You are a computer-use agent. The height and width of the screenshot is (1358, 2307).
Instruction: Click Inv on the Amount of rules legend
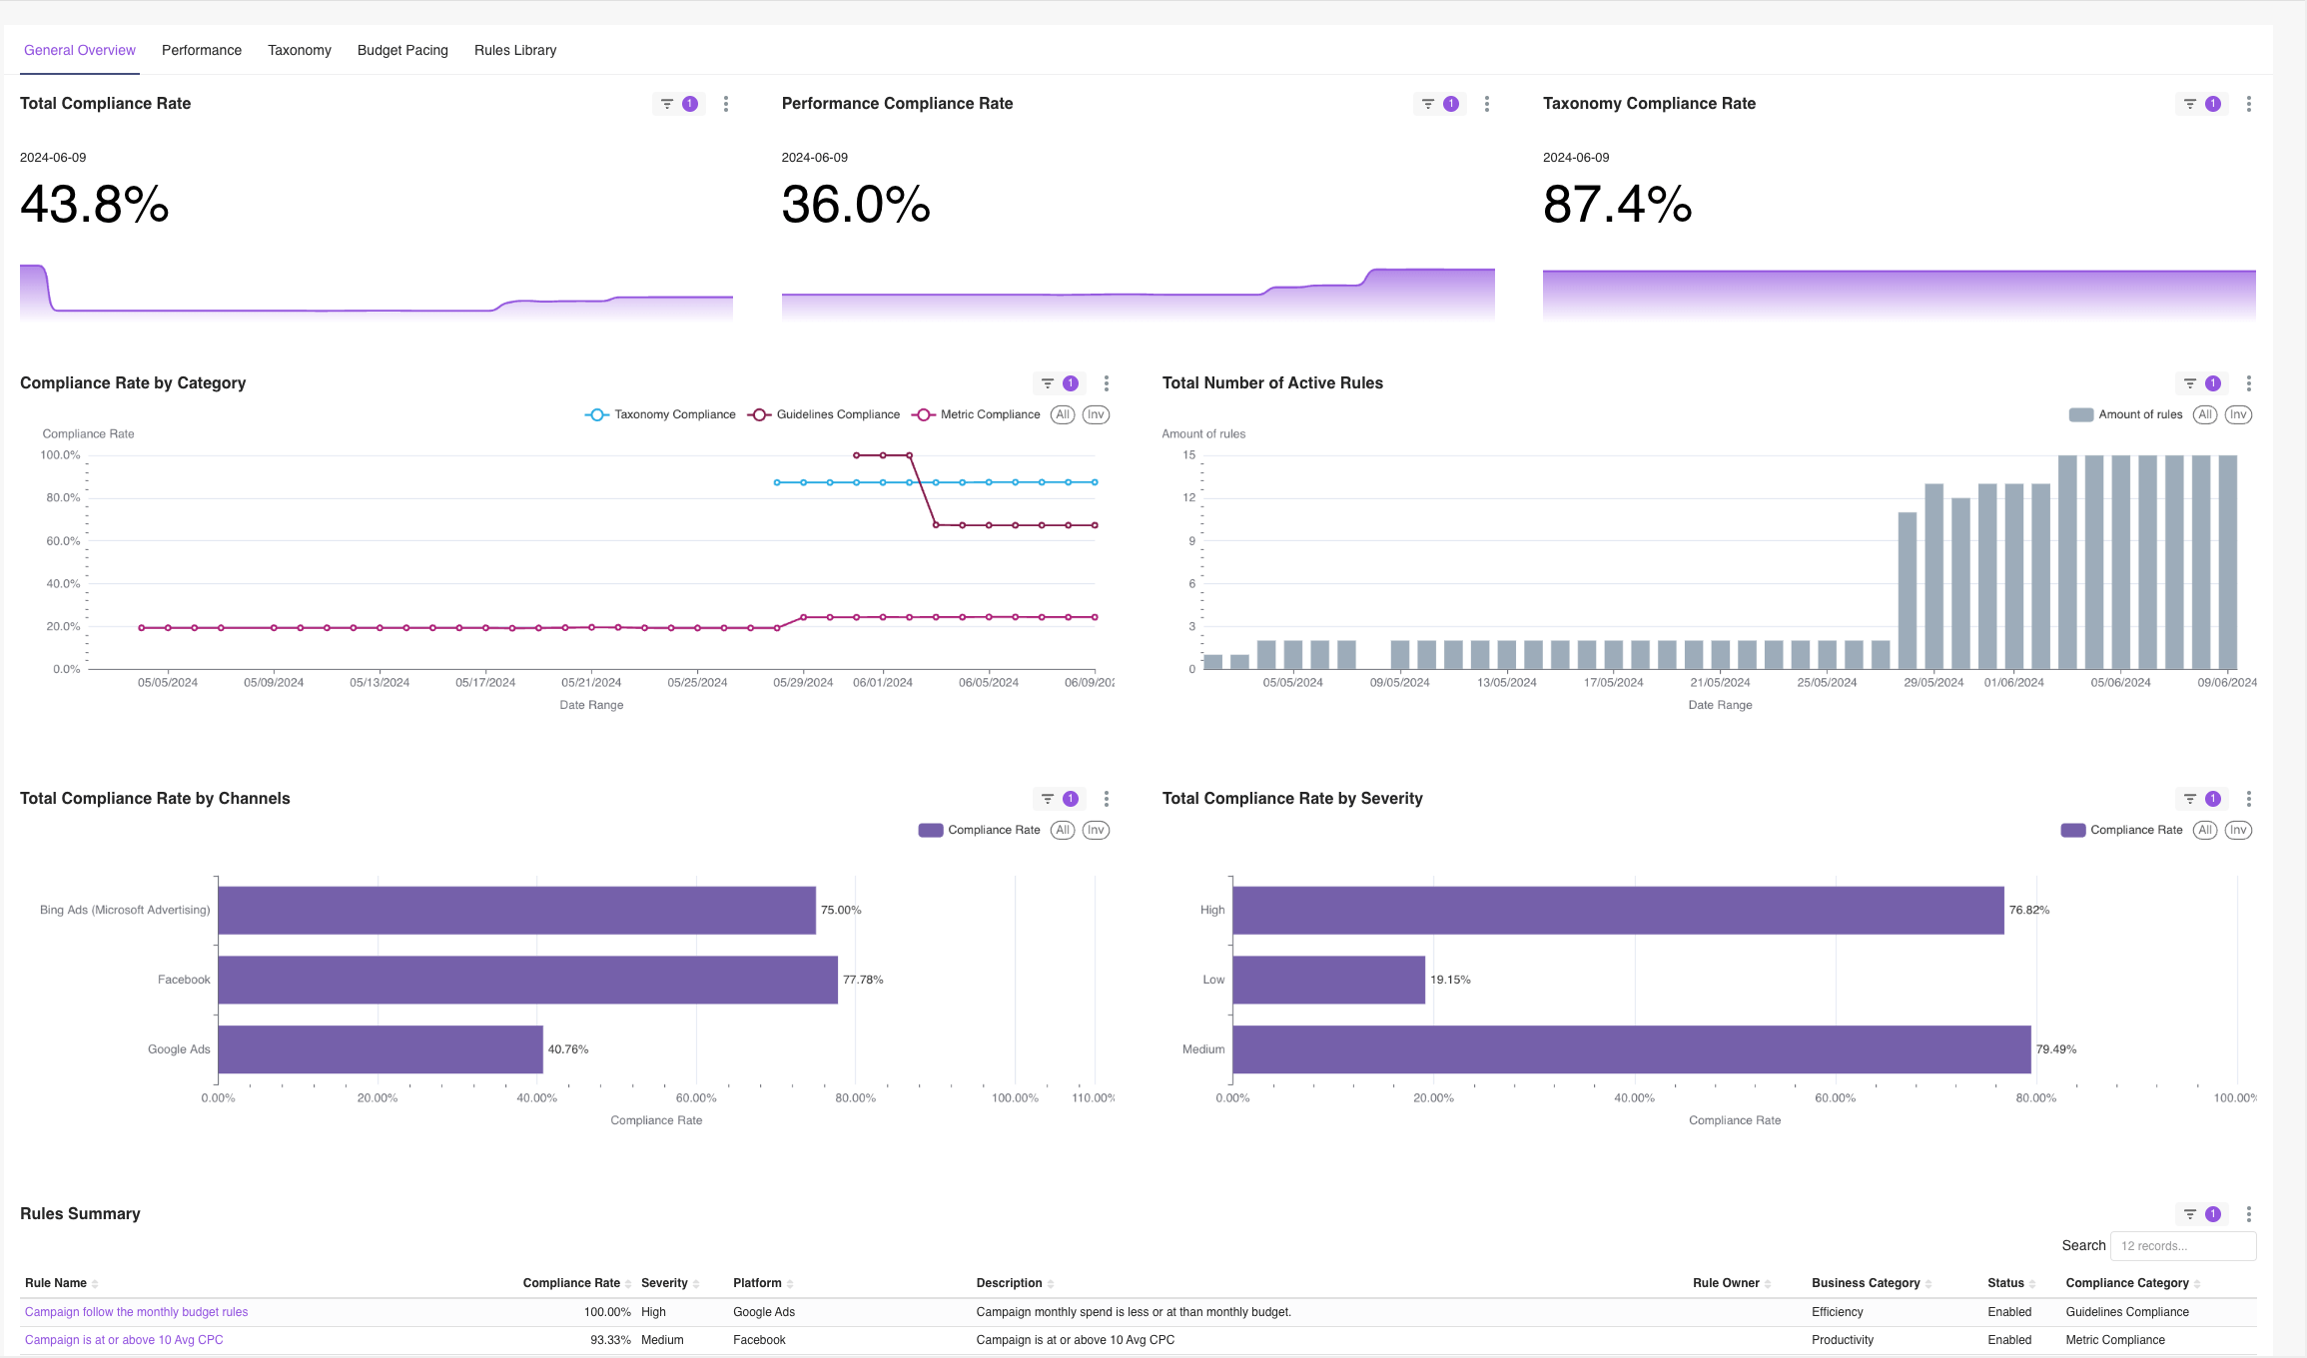[x=2237, y=414]
